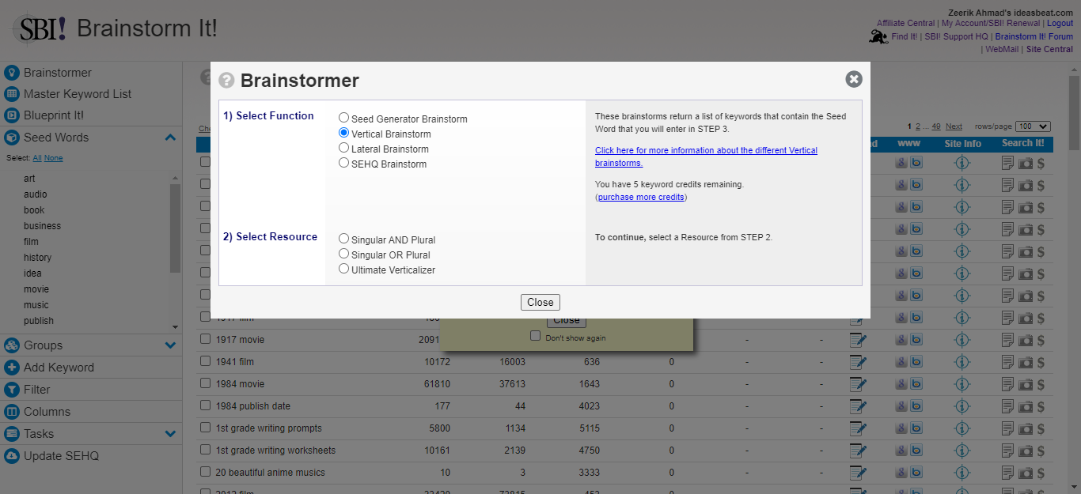Click the Blueprint It! sidebar icon
This screenshot has height=494, width=1081.
[x=11, y=115]
